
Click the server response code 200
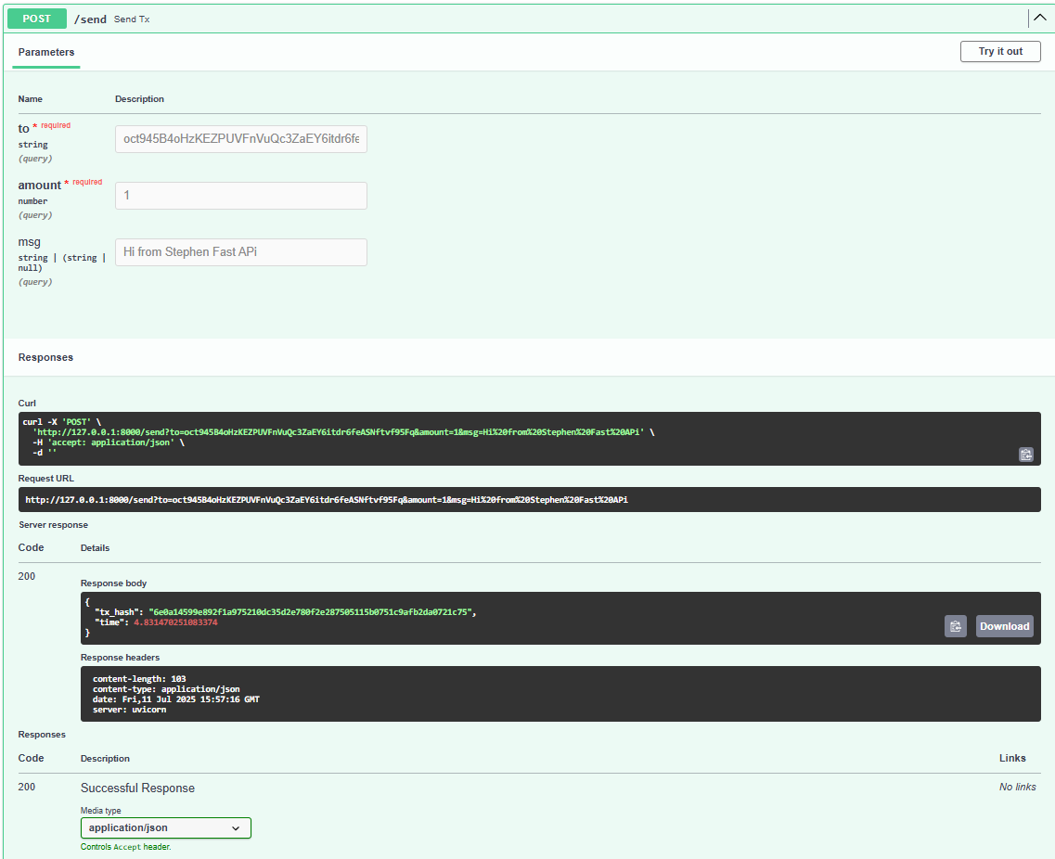(x=26, y=576)
